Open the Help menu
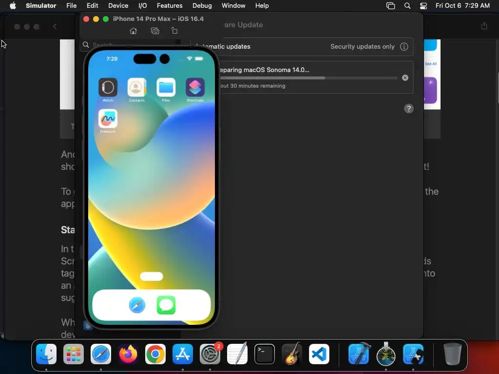Image resolution: width=499 pixels, height=374 pixels. point(262,6)
